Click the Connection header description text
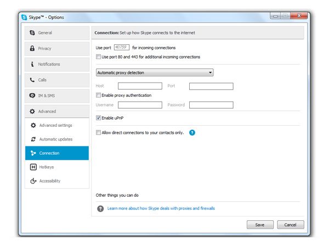The height and width of the screenshot is (246, 329). point(157,33)
